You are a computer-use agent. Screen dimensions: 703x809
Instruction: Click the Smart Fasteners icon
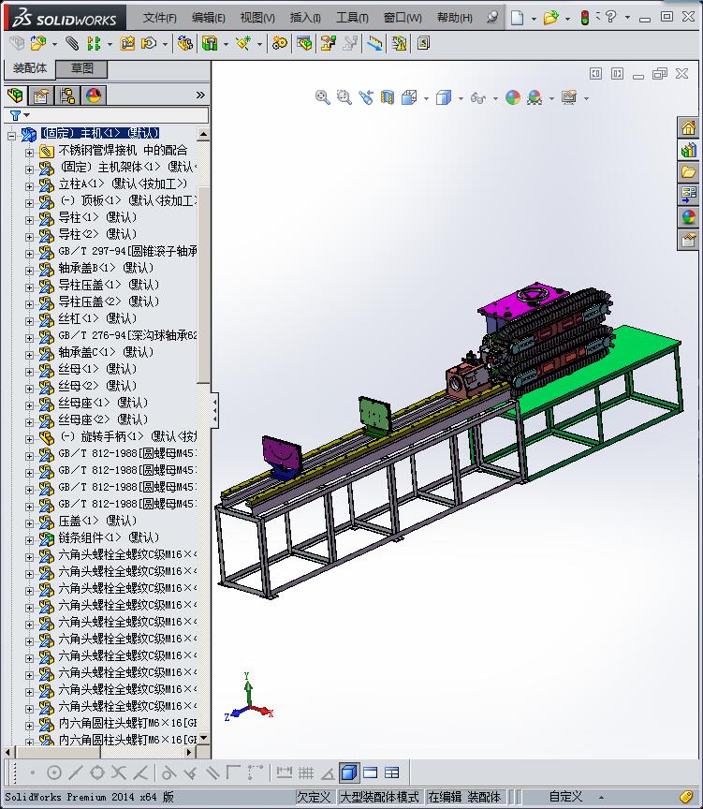[127, 43]
